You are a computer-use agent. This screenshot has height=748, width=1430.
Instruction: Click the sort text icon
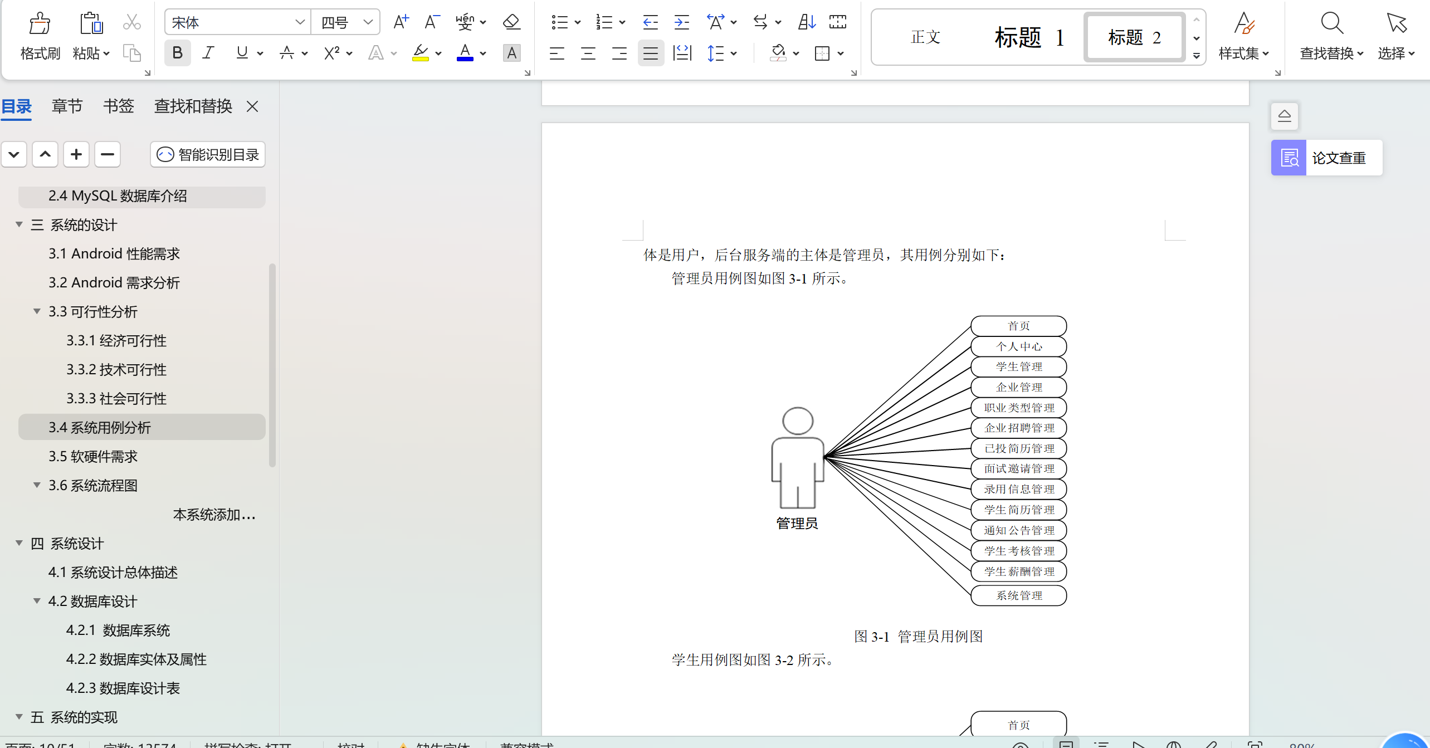tap(806, 22)
